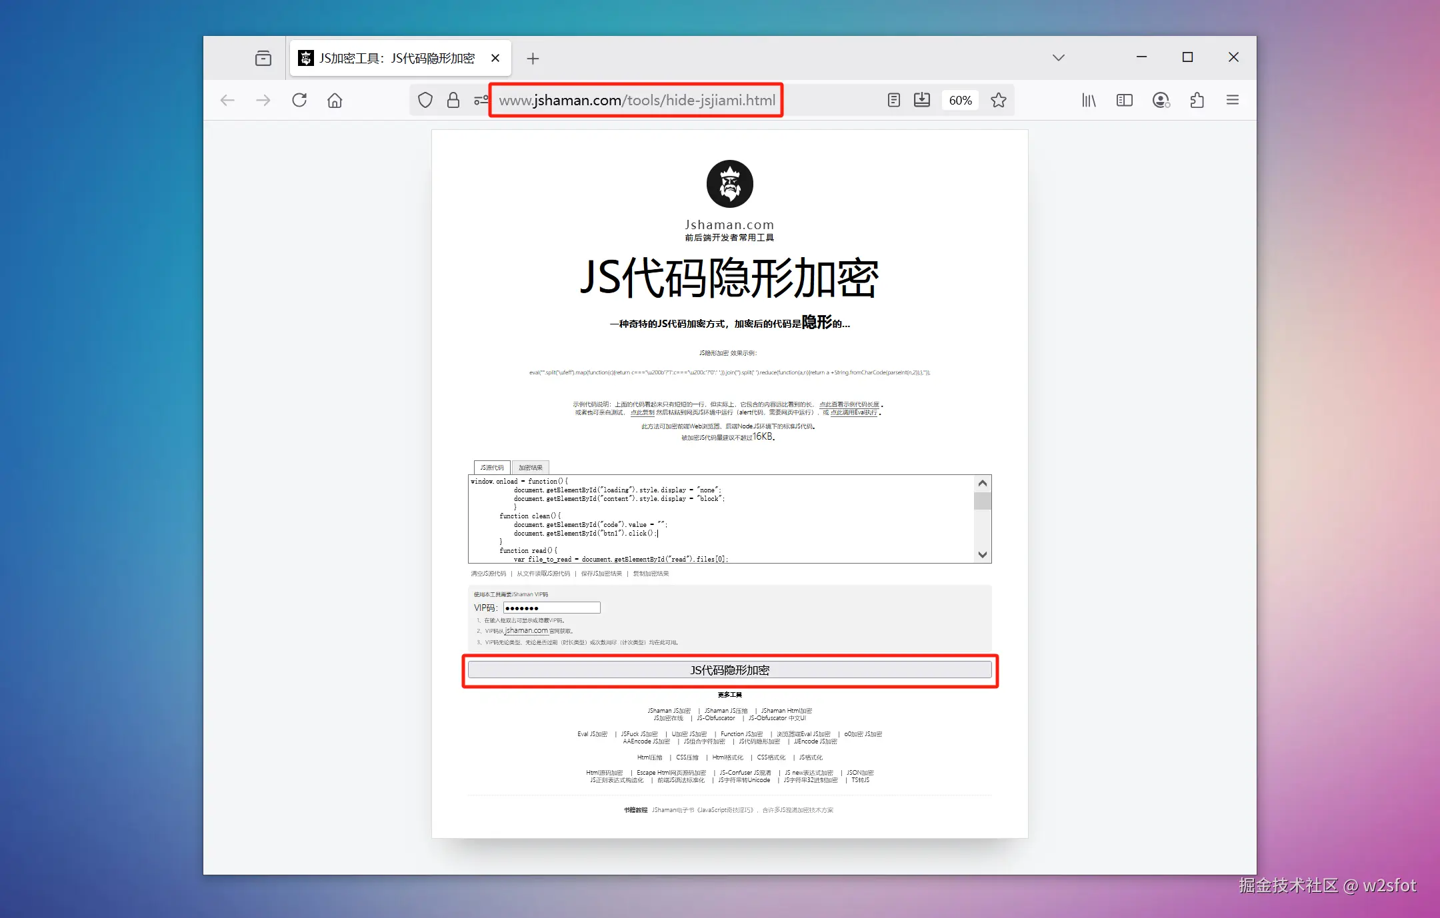Image resolution: width=1440 pixels, height=918 pixels.
Task: Open the Firefox account icon
Action: (x=1161, y=100)
